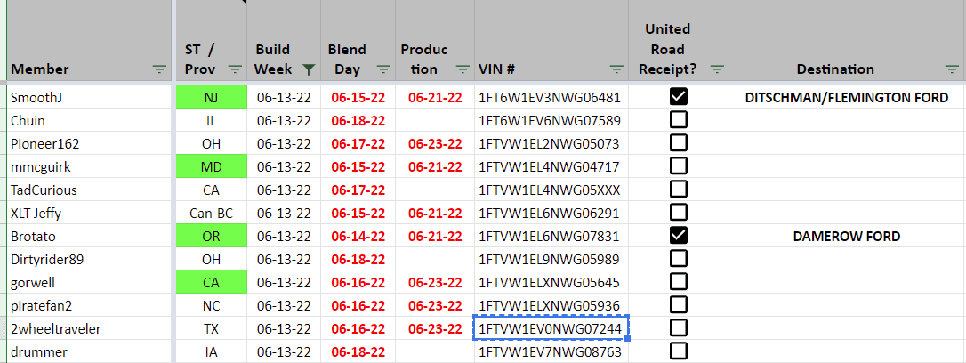This screenshot has height=363, width=966.
Task: Open the United Road Receipt filter icon
Action: click(x=716, y=69)
